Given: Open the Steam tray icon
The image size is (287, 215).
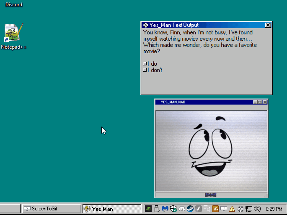Looking at the screenshot, I should coord(190,208).
